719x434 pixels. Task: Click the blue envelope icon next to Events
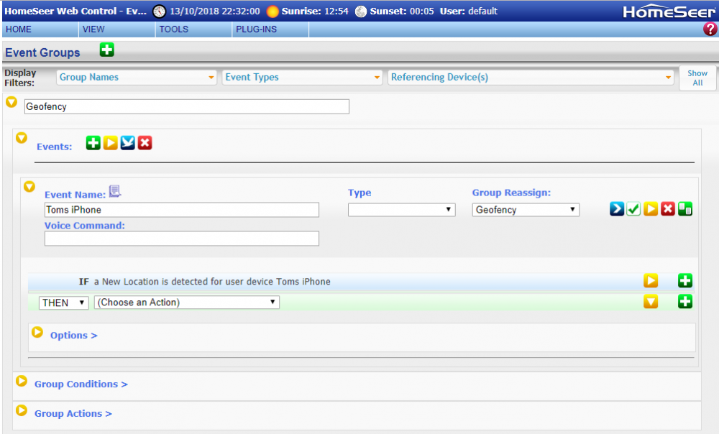coord(128,143)
